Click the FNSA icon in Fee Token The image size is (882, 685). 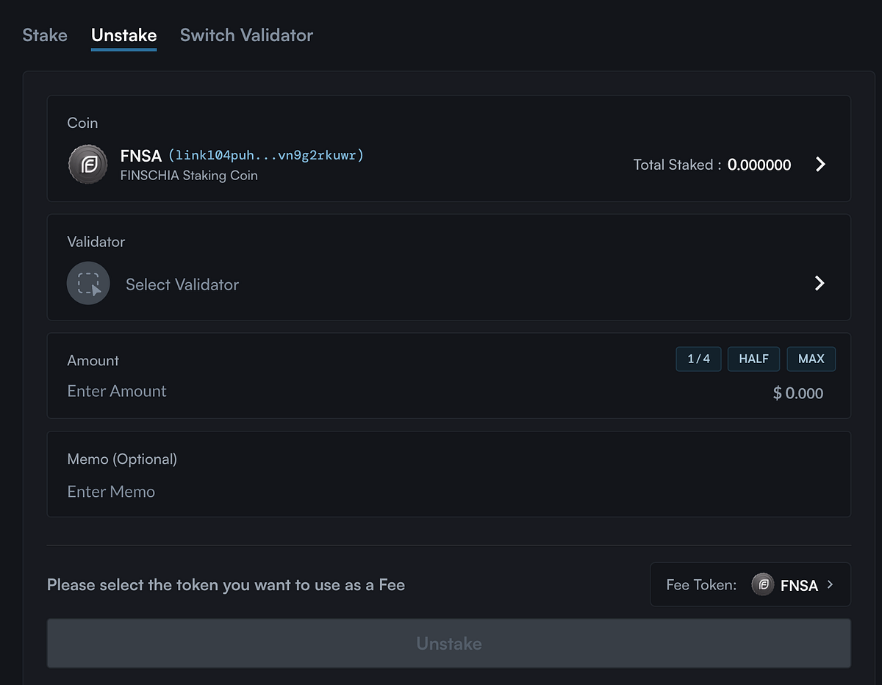coord(763,585)
